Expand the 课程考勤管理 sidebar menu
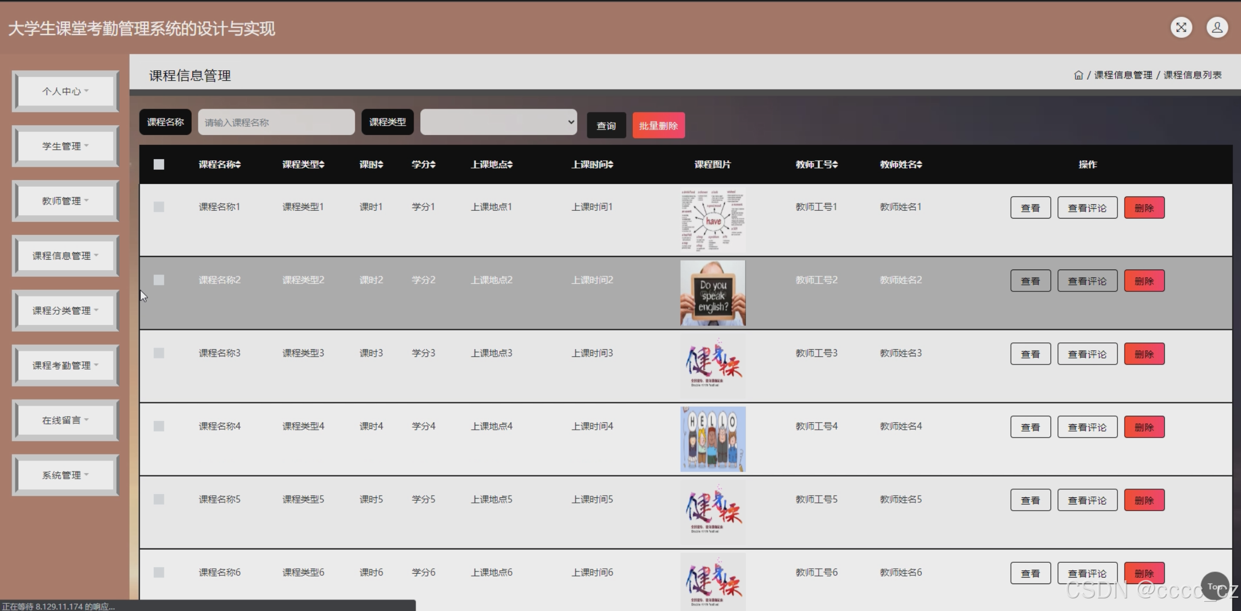 [65, 366]
